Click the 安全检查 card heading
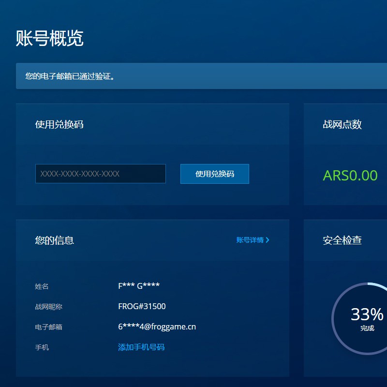The height and width of the screenshot is (387, 387). pos(342,240)
